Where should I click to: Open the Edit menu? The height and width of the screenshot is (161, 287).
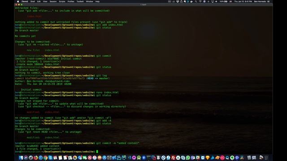(39, 1)
